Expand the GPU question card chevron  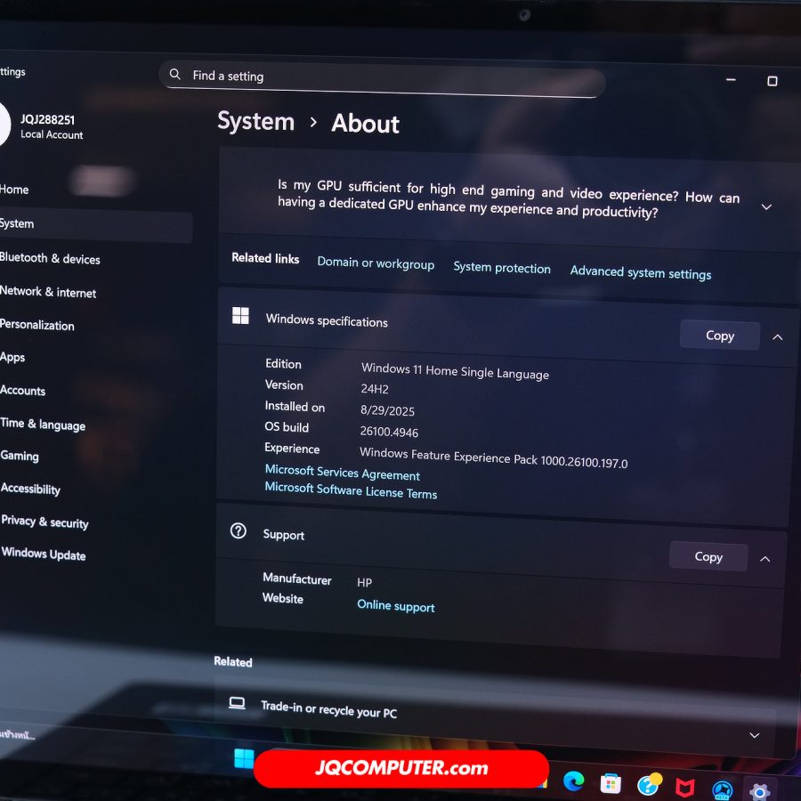(x=766, y=206)
